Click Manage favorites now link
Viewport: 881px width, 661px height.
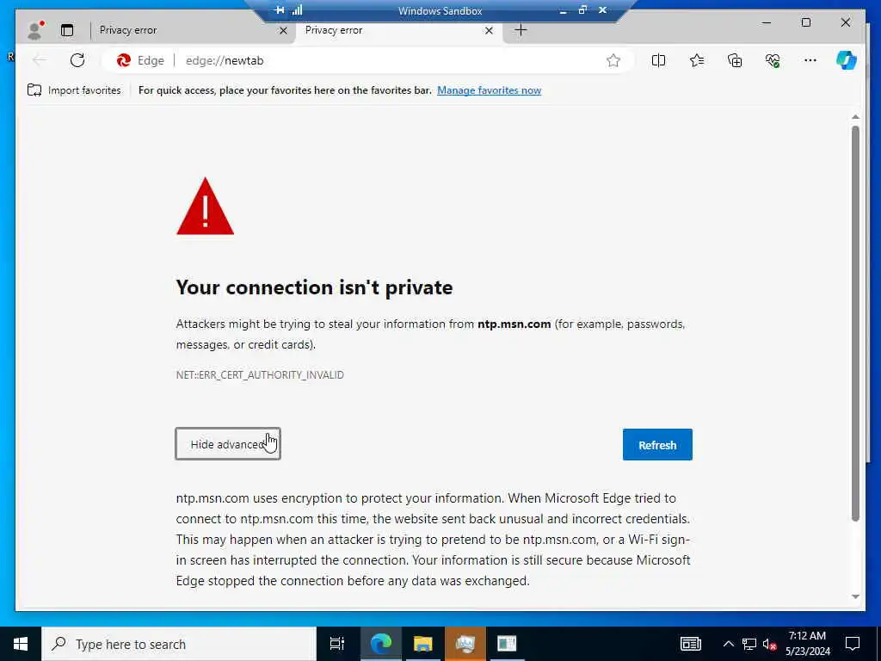pyautogui.click(x=489, y=90)
